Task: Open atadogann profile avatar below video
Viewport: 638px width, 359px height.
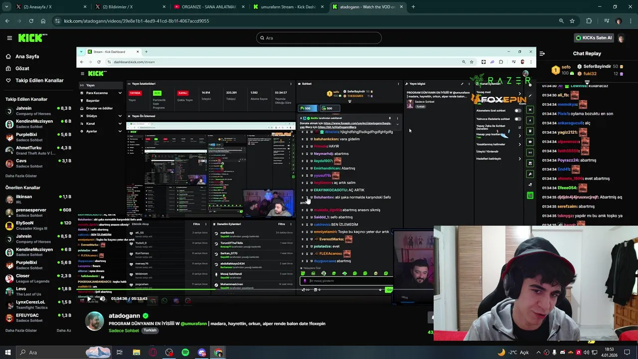Action: click(x=95, y=322)
